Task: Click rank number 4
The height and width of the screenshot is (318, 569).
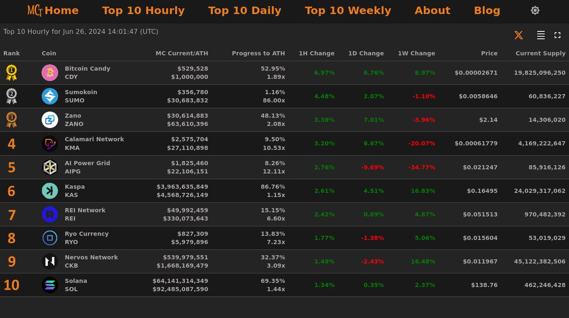Action: pos(11,144)
